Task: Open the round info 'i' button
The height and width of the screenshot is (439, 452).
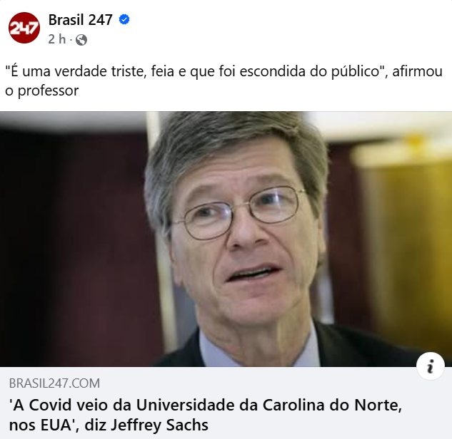Action: coord(431,366)
